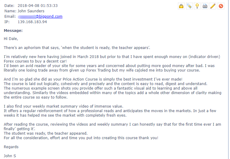Viewport: 230px width, 159px height.
Task: Click the thank you sentence ending the message
Action: click(x=81, y=138)
